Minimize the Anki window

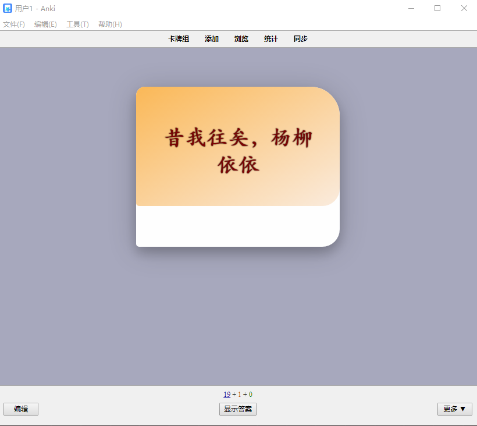[x=411, y=9]
